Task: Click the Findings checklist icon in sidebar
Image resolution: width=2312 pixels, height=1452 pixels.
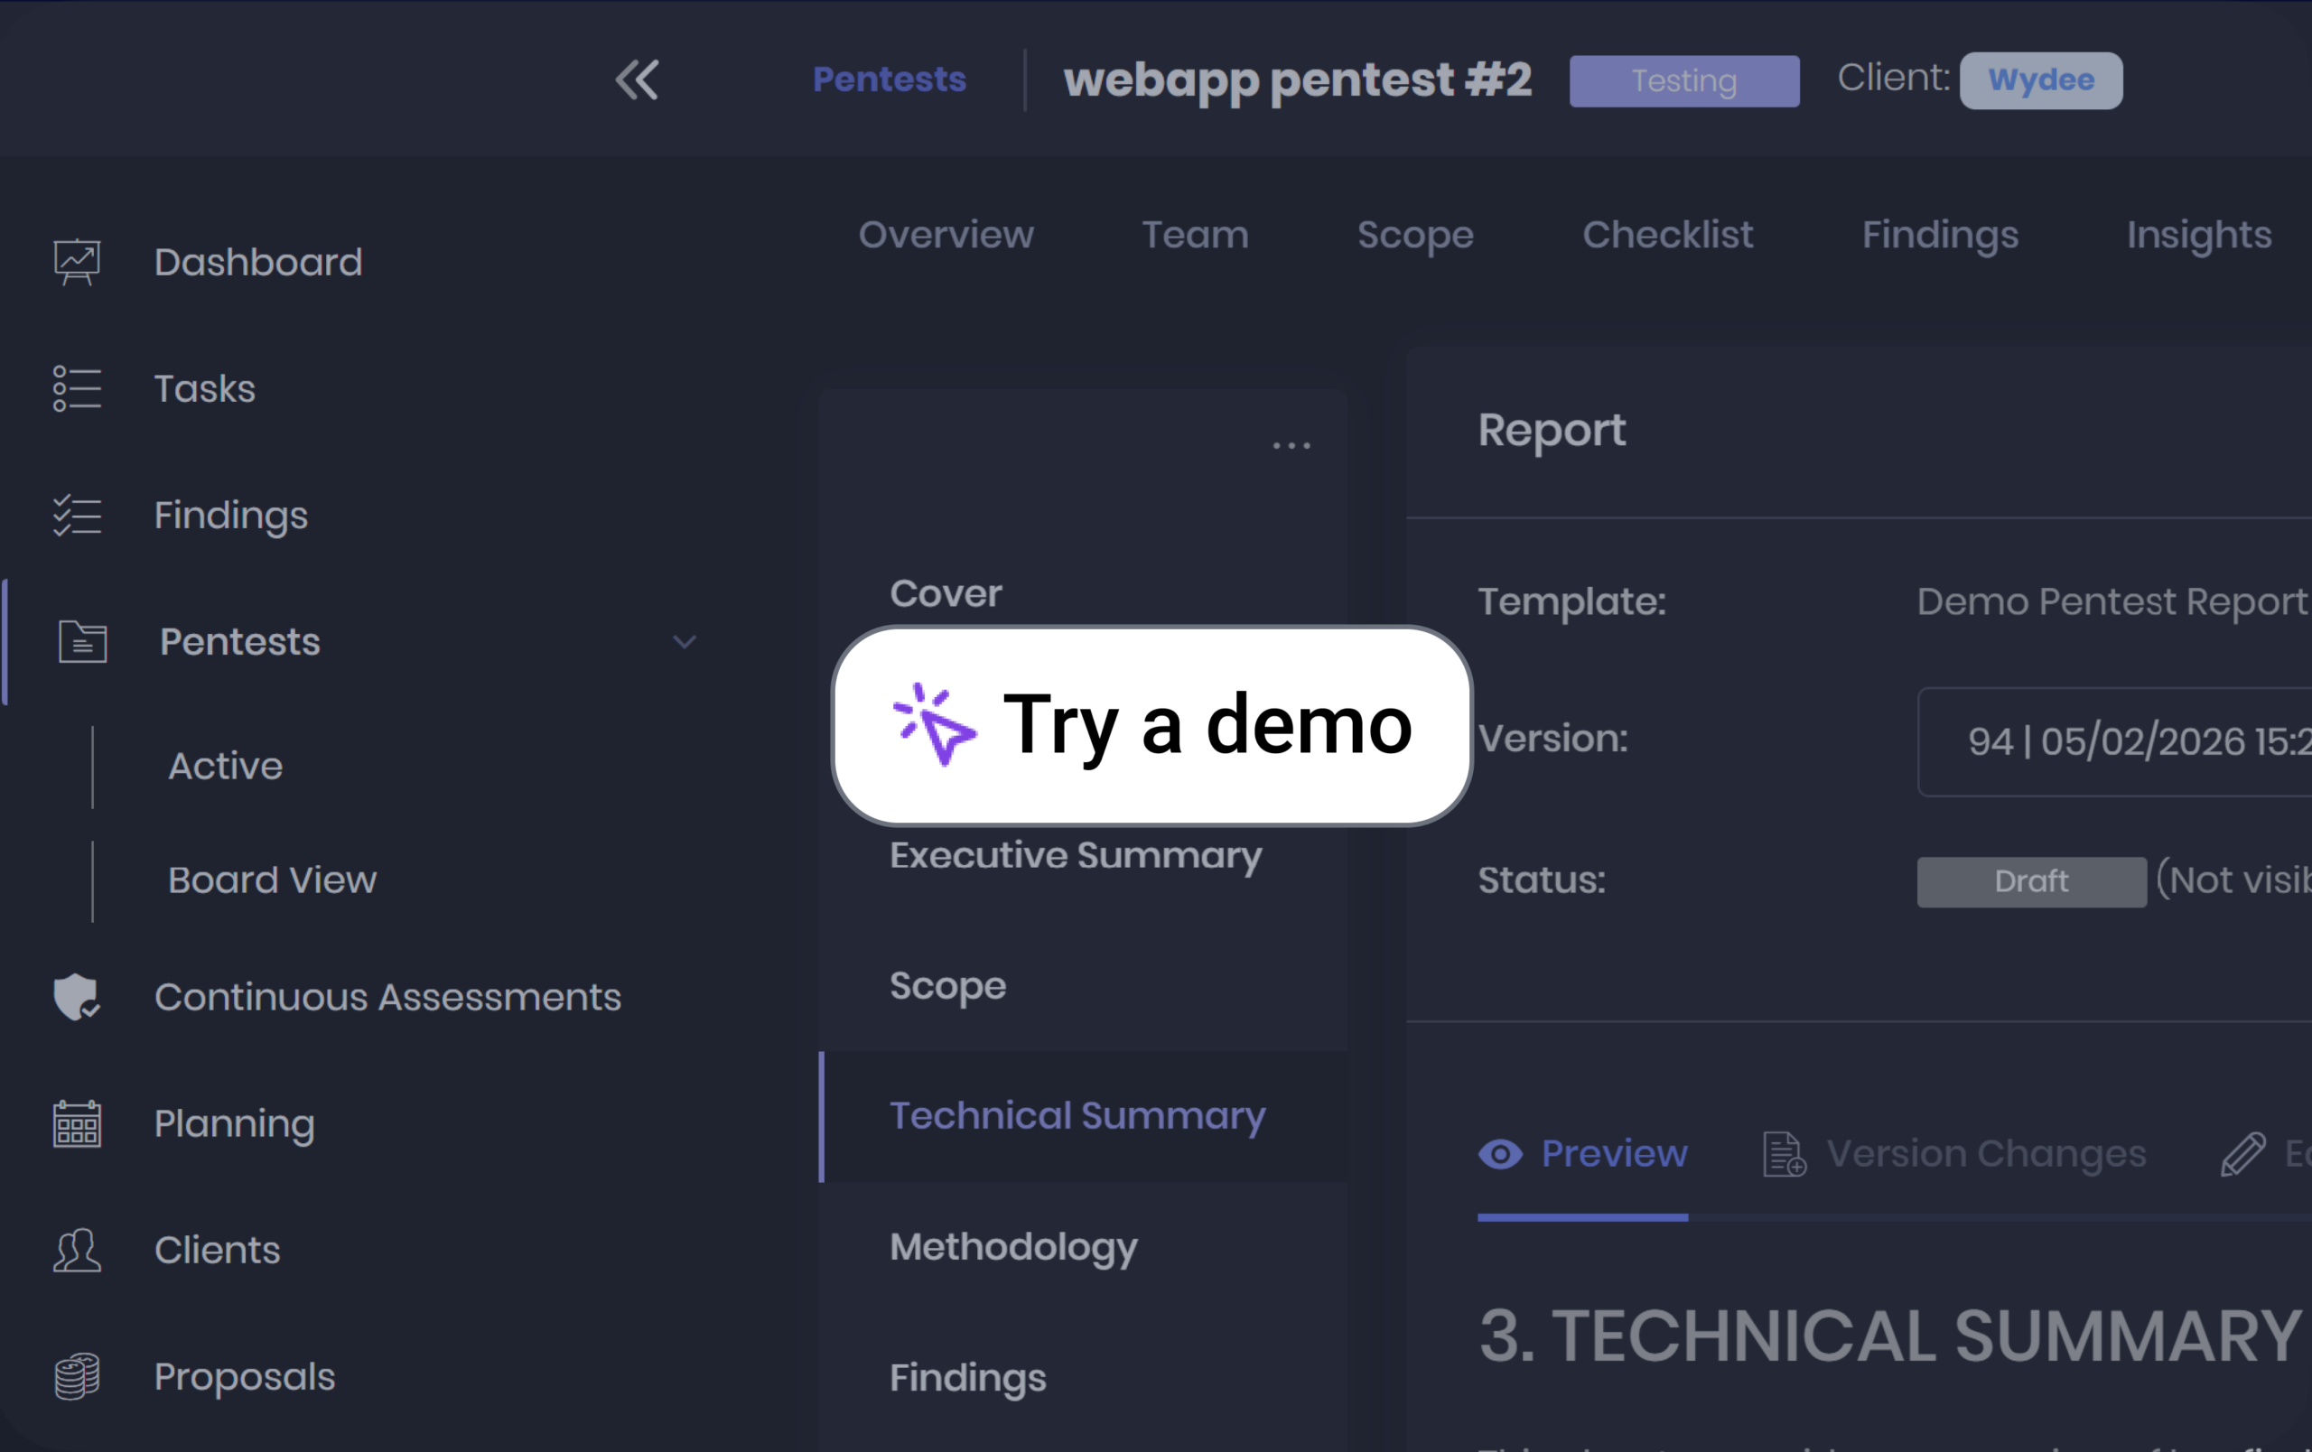Action: click(77, 516)
